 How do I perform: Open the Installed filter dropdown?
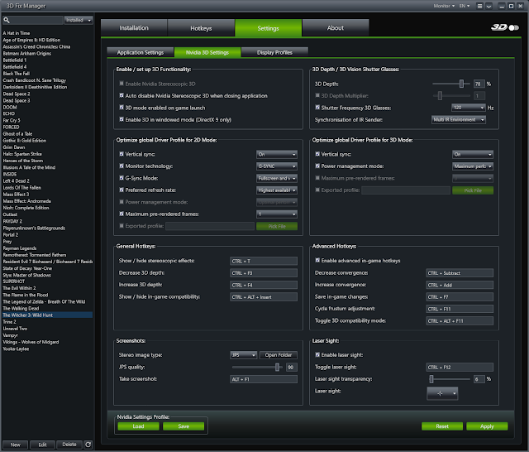[79, 20]
